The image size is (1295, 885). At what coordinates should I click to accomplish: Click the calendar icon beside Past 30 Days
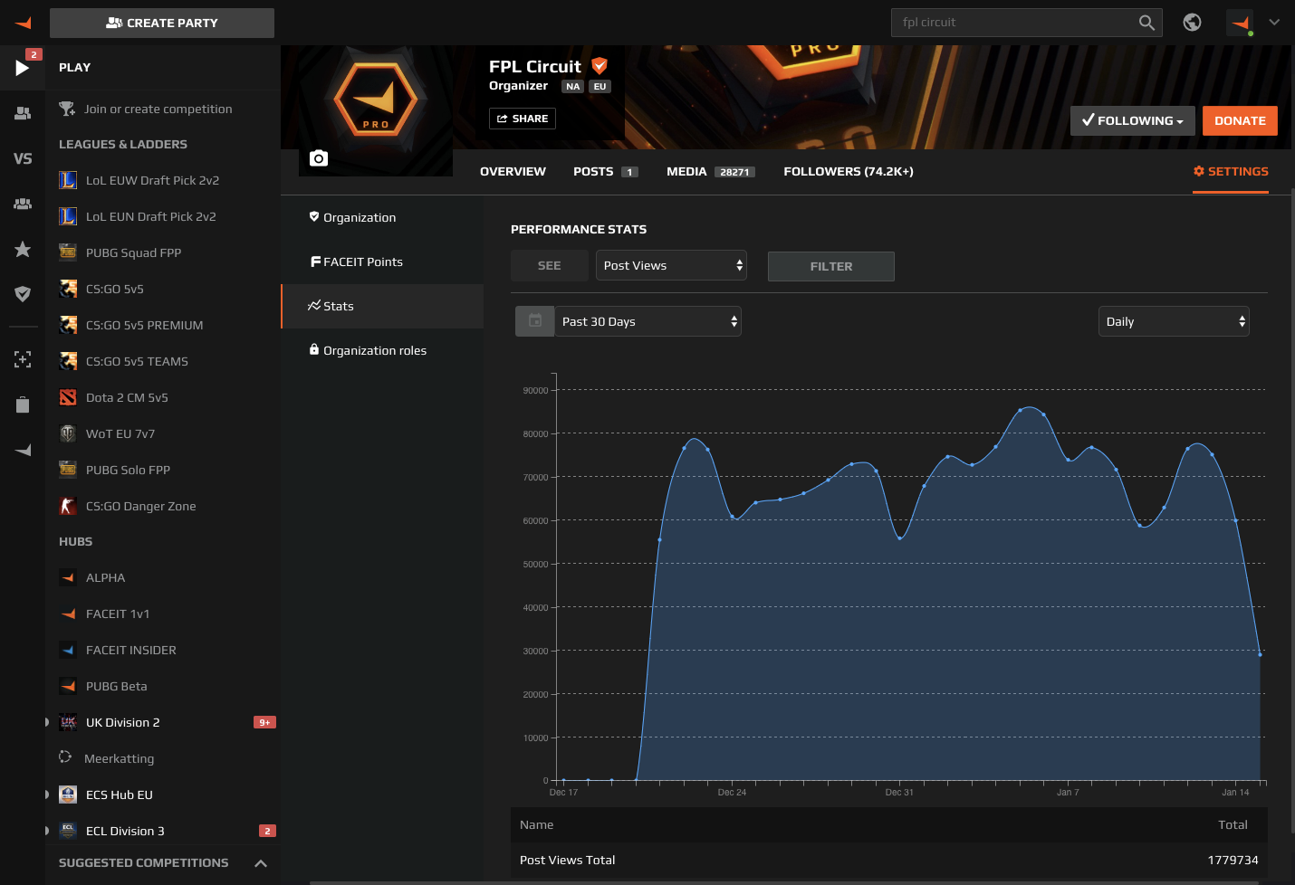[x=535, y=321]
